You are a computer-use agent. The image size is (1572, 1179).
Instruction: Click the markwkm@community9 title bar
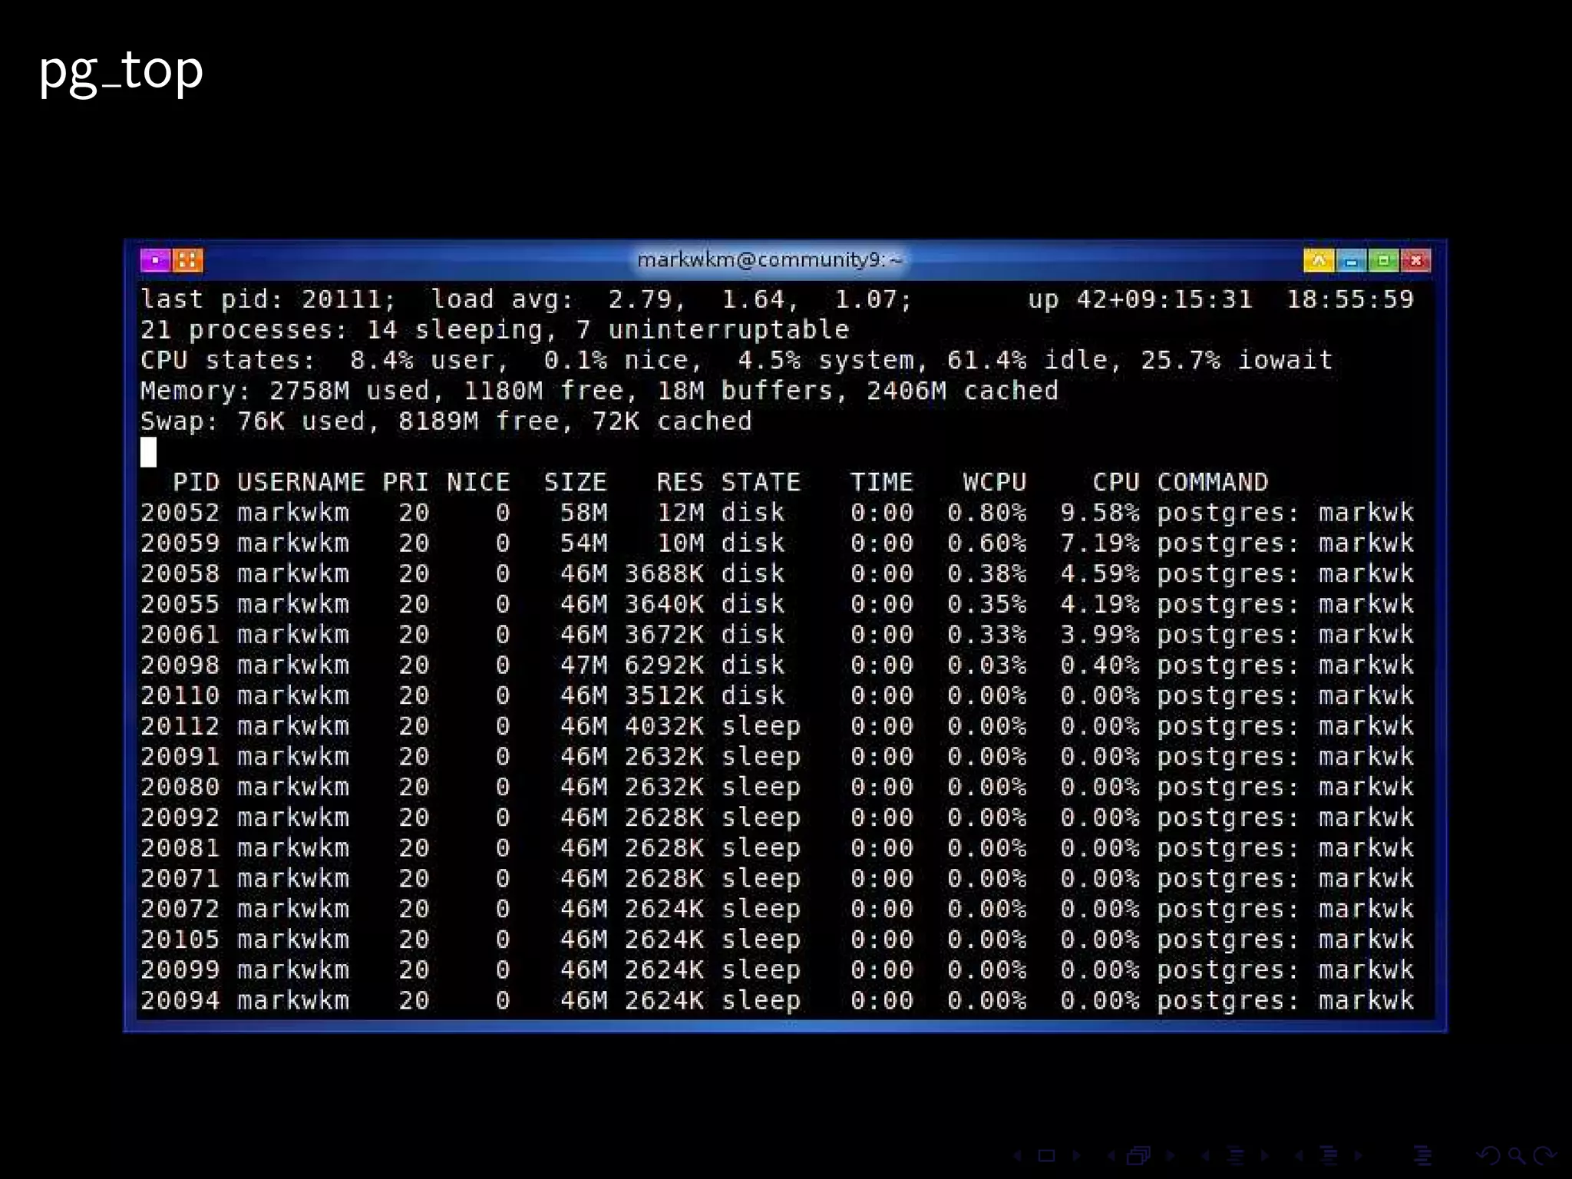click(x=769, y=259)
